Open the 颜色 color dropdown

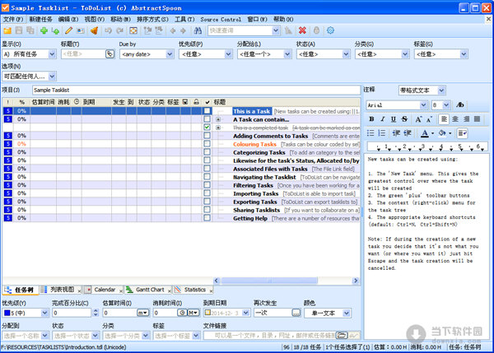[328, 313]
